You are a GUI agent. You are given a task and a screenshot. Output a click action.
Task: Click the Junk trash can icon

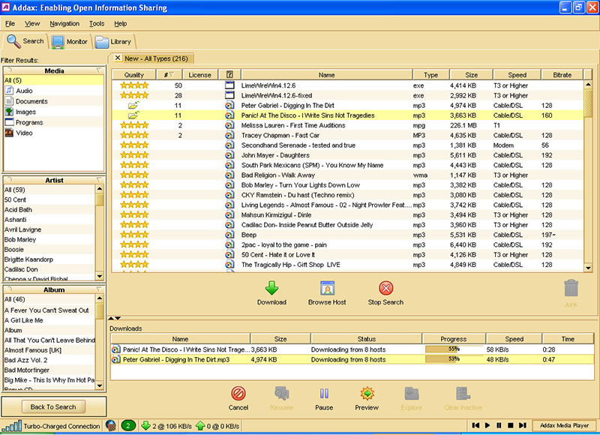(x=570, y=287)
